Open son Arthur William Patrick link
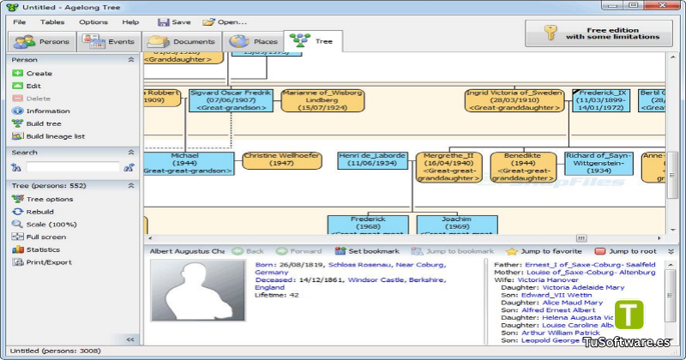686x360 pixels. coord(561,333)
